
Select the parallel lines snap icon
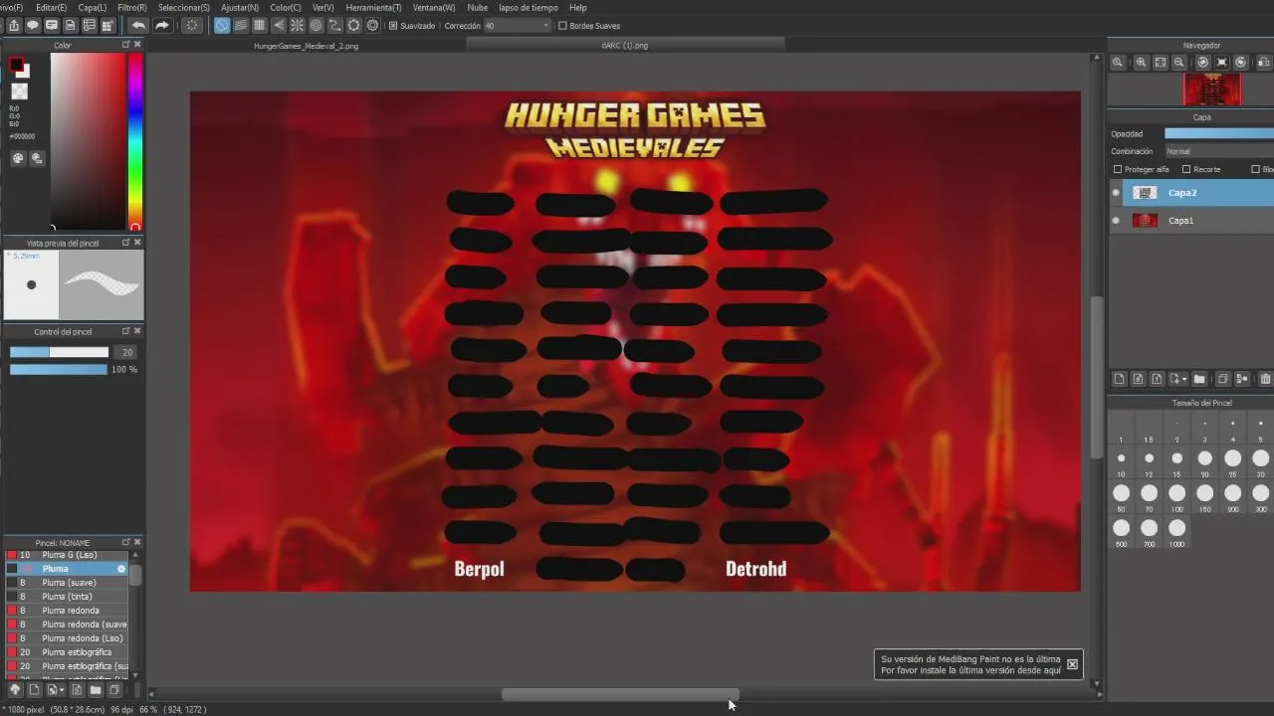coord(241,25)
